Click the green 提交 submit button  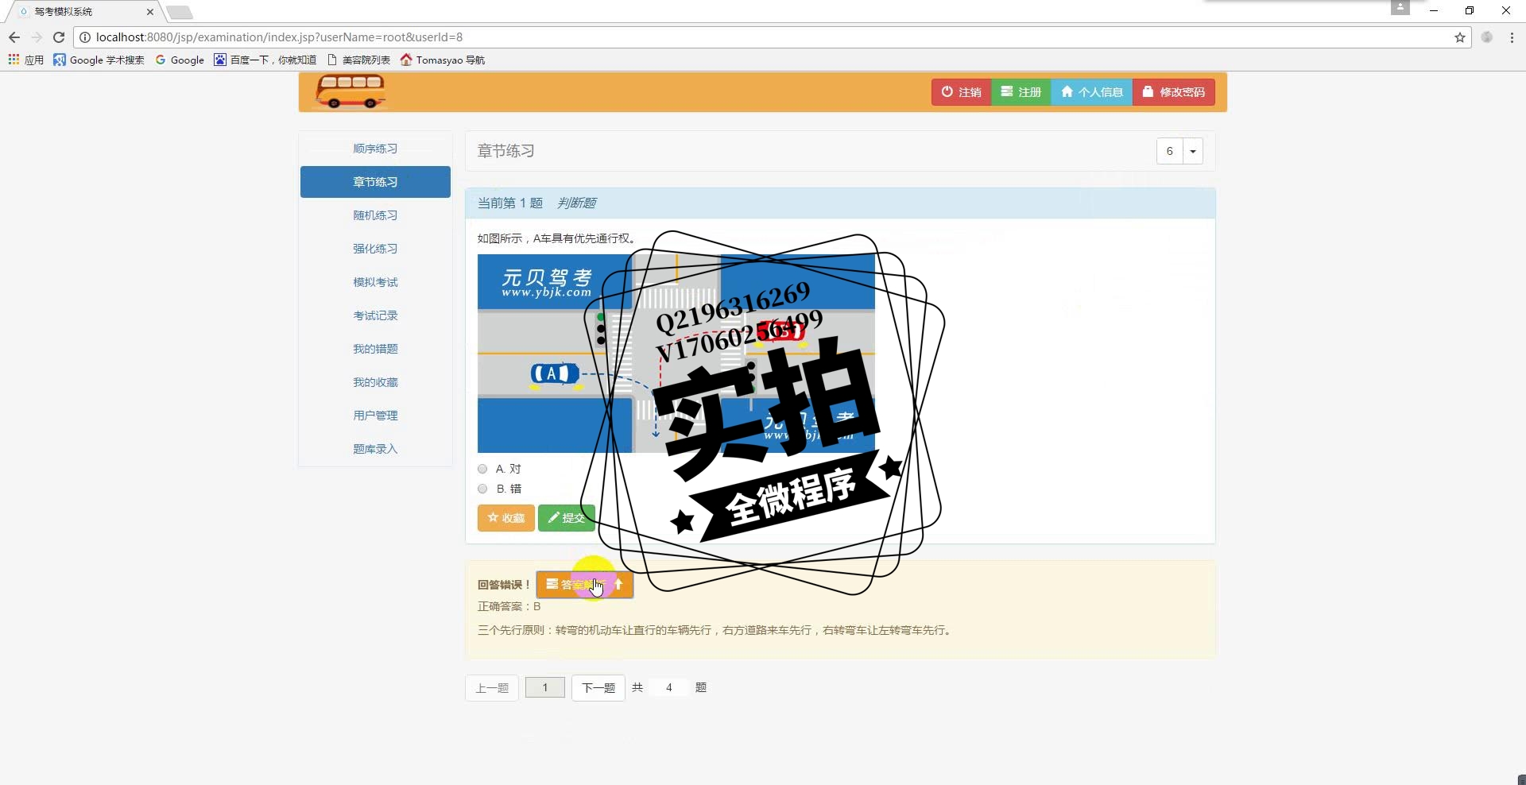click(x=566, y=518)
